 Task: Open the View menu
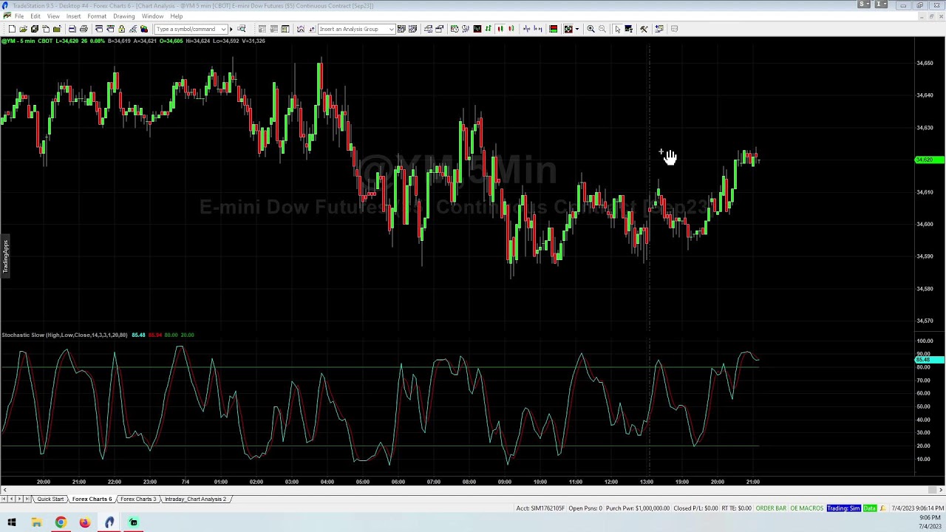pyautogui.click(x=53, y=16)
